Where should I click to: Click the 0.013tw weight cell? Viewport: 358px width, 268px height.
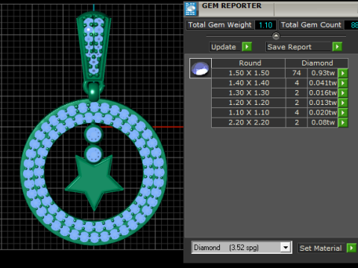click(x=323, y=103)
